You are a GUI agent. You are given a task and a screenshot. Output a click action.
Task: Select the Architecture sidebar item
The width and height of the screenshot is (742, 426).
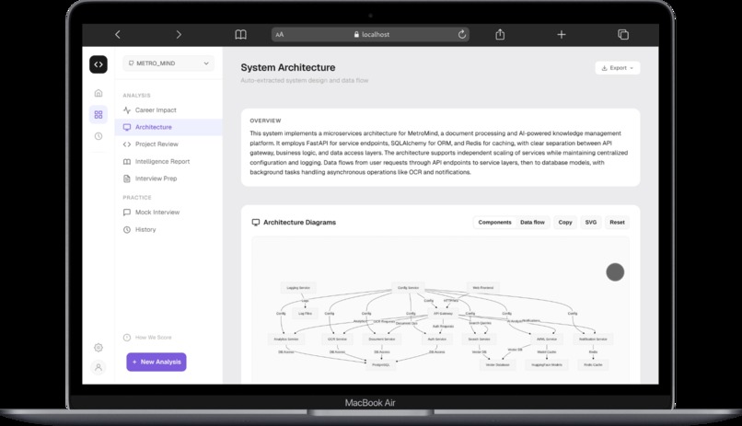[168, 127]
